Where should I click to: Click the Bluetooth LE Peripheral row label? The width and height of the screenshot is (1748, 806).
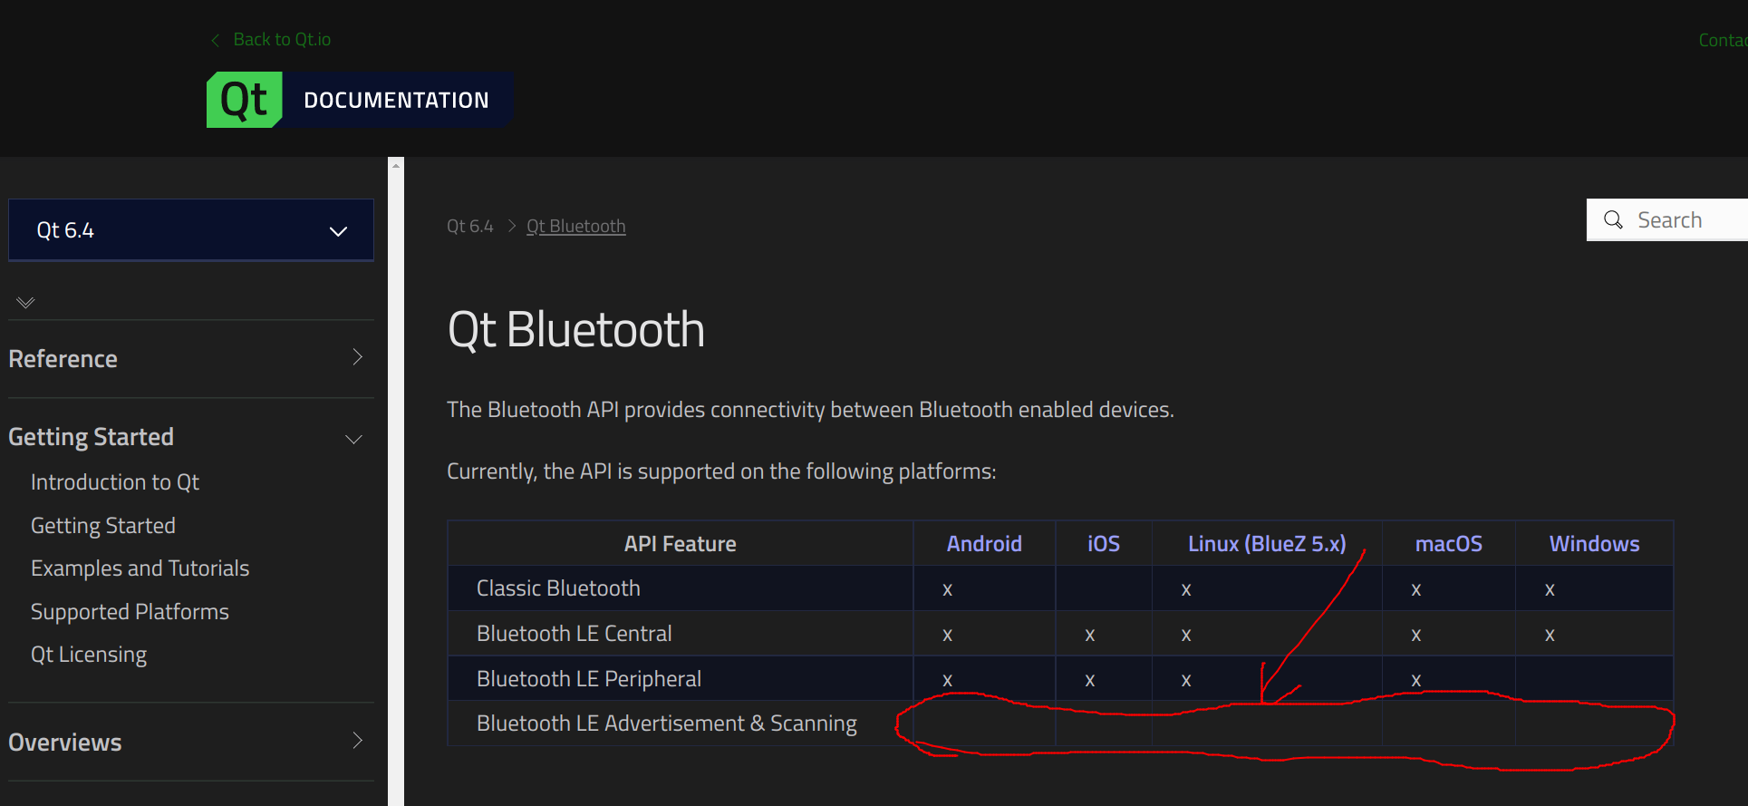tap(589, 679)
